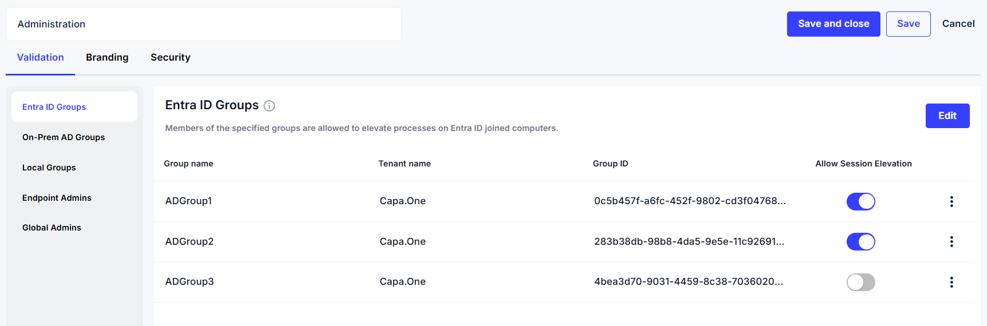Click the Group ID column header
This screenshot has height=326, width=987.
click(611, 164)
